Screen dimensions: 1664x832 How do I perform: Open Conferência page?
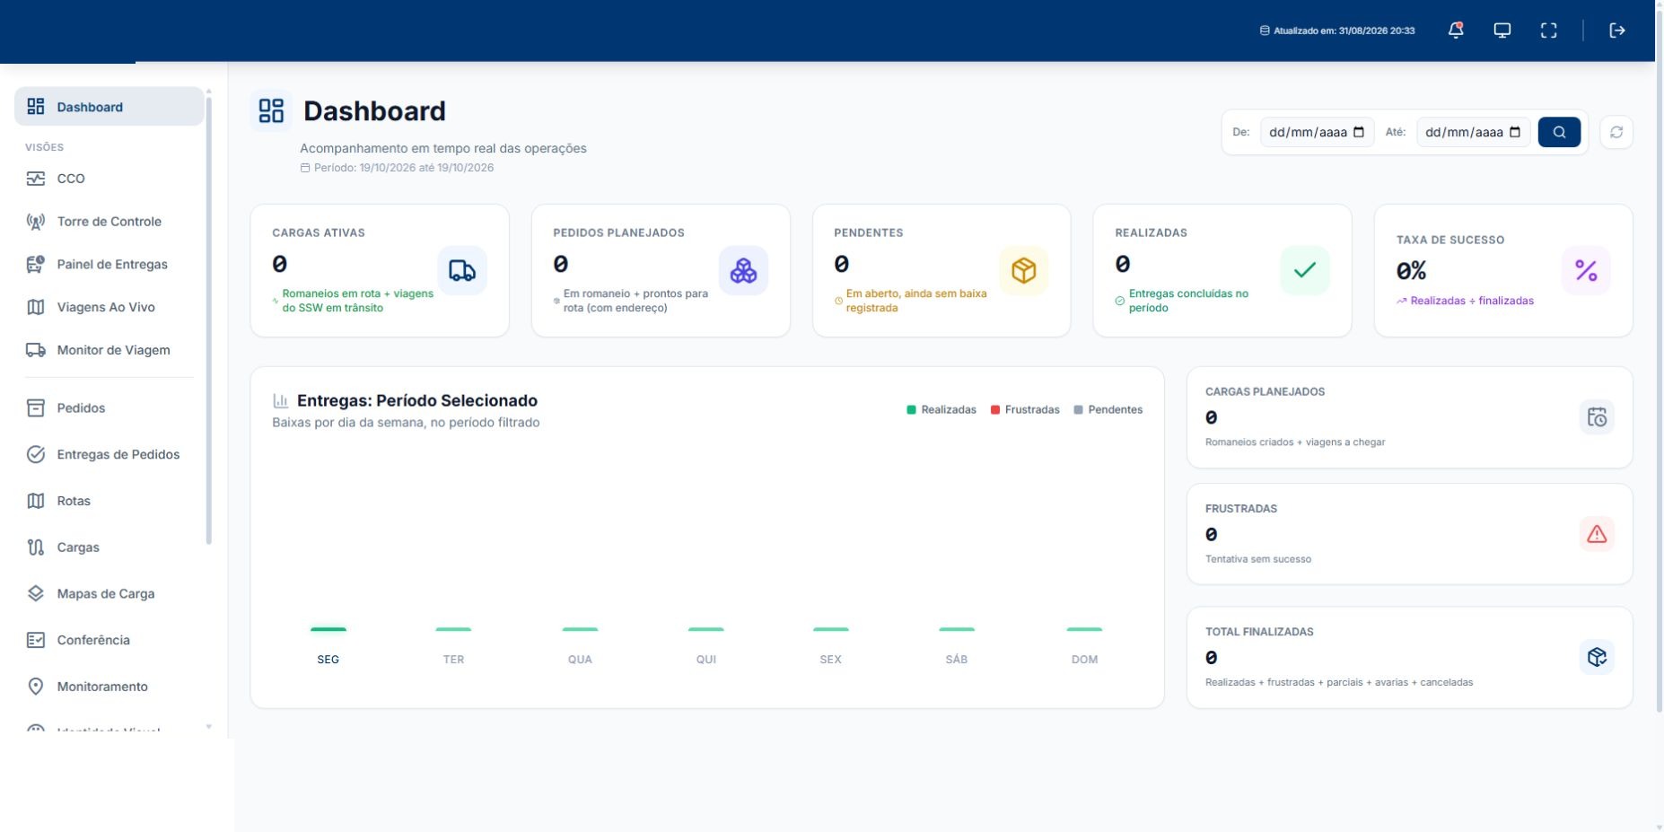109,640
